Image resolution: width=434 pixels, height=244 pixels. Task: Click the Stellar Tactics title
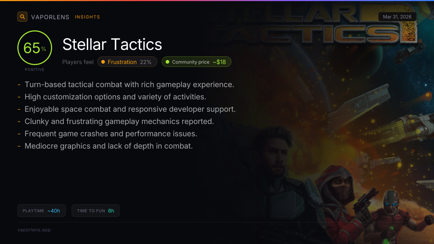click(112, 44)
